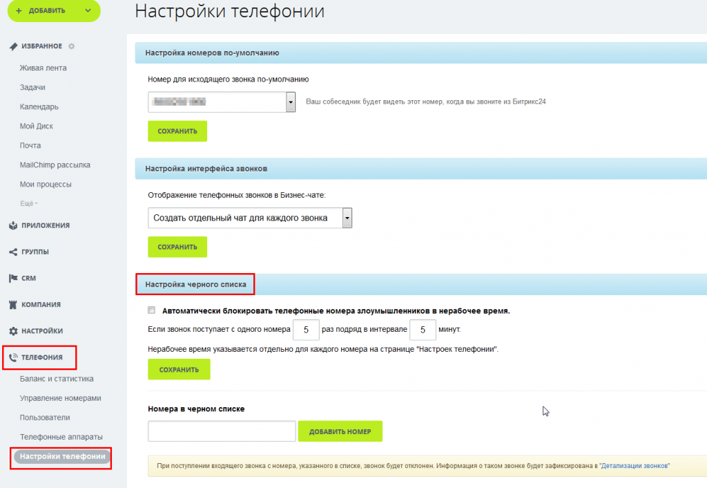Save the blacklist settings
This screenshot has height=488, width=707.
(x=179, y=369)
